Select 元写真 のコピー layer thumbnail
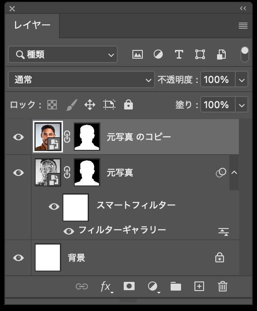 (x=48, y=136)
